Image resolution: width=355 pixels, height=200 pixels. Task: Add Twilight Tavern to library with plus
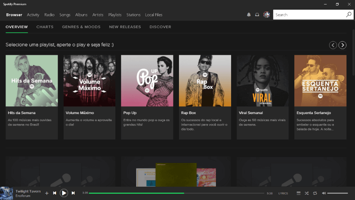[47, 193]
